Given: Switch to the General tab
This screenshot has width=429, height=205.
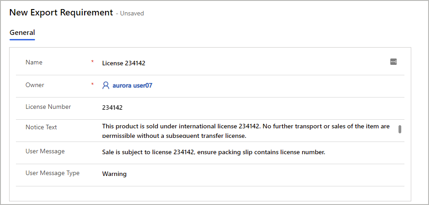Looking at the screenshot, I should [22, 33].
